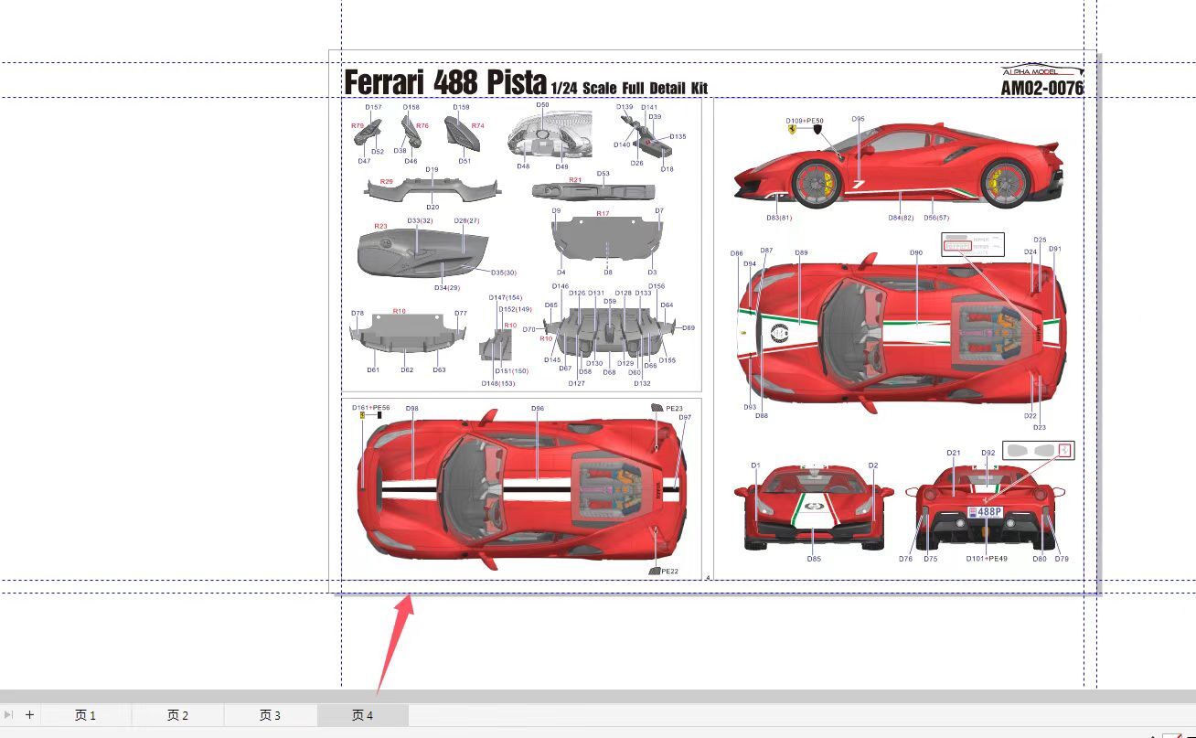Viewport: 1196px width, 738px height.
Task: Click the 'D161+PE56' decal label
Action: tap(371, 408)
